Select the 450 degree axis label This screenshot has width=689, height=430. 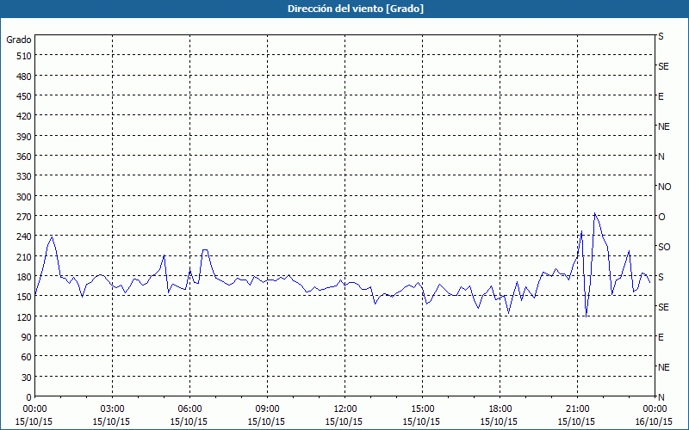click(24, 96)
